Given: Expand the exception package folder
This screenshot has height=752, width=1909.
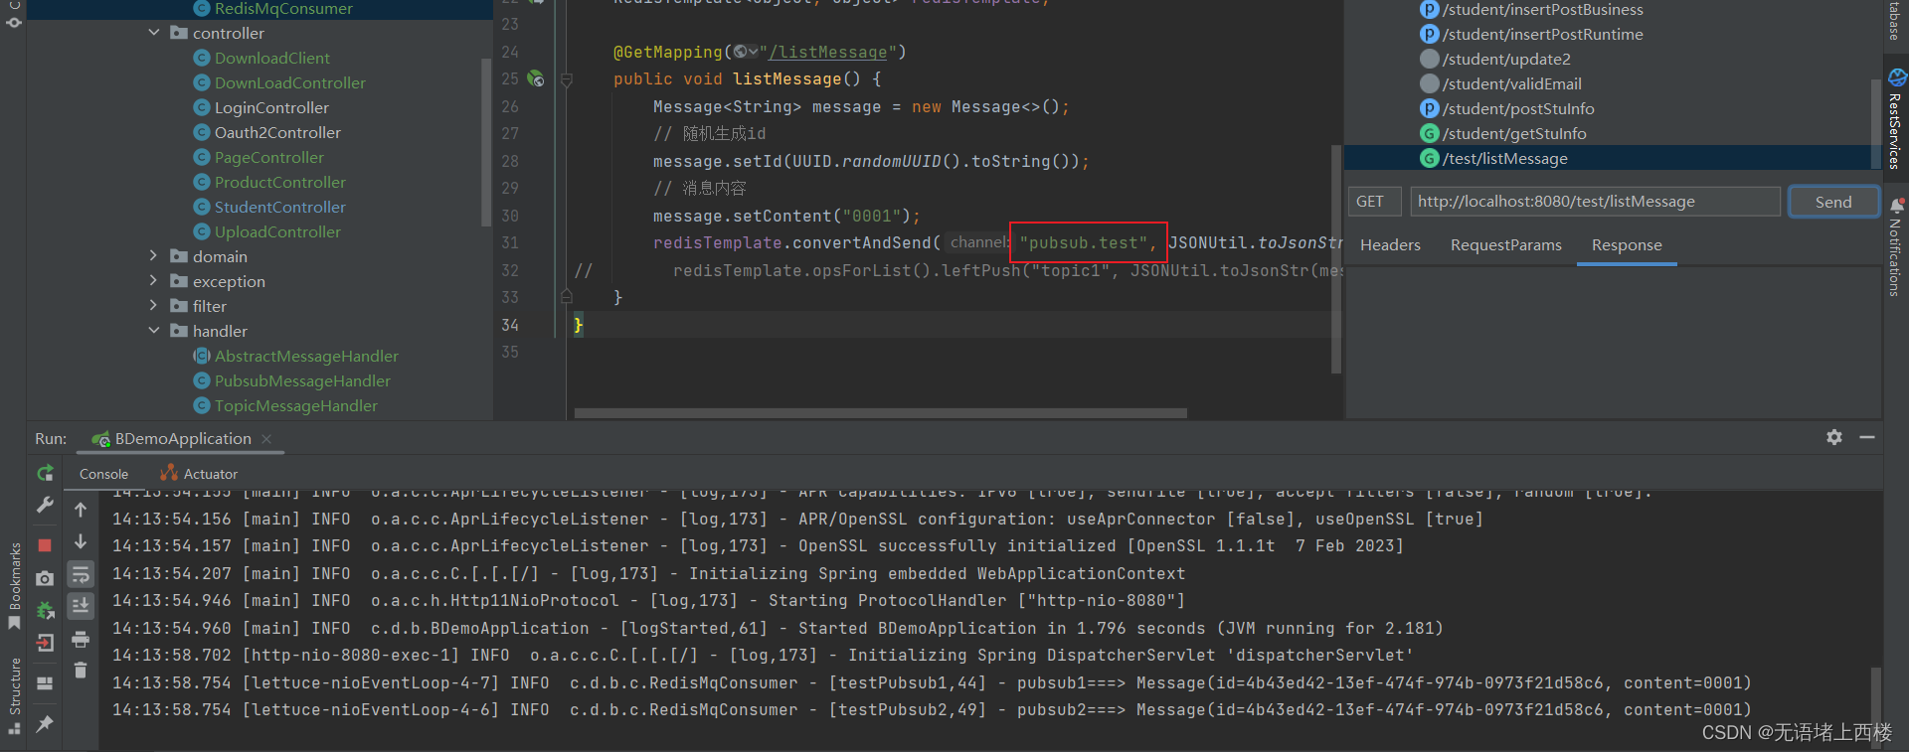Looking at the screenshot, I should [x=154, y=281].
